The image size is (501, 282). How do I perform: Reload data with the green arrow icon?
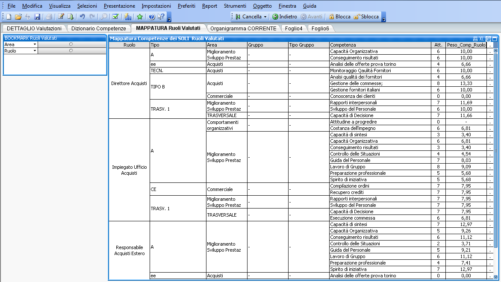tap(70, 17)
